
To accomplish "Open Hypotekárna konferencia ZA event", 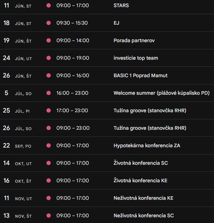I will pyautogui.click(x=147, y=145).
